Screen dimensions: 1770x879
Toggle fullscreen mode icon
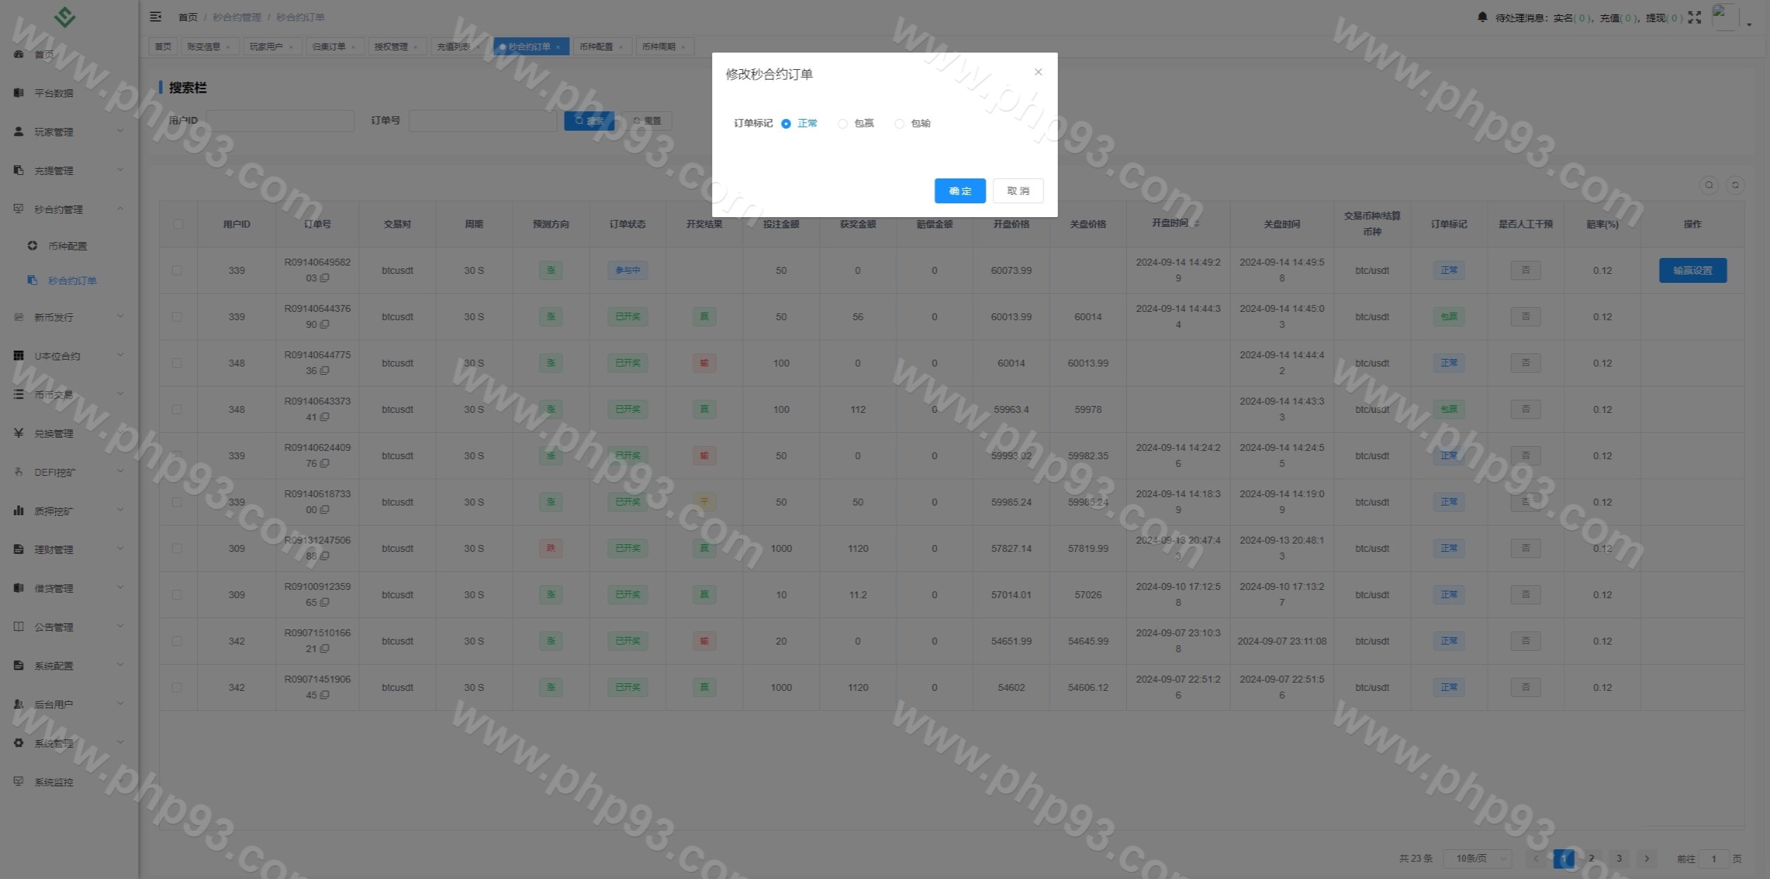click(1694, 17)
